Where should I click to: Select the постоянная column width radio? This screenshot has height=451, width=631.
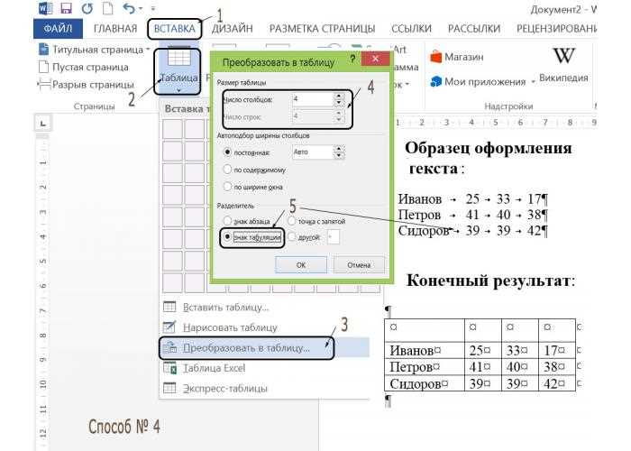pyautogui.click(x=227, y=152)
